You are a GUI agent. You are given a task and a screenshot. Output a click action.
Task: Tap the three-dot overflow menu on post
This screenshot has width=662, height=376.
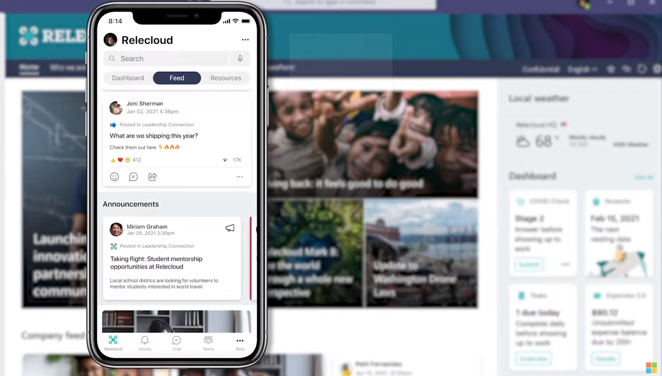click(x=239, y=177)
